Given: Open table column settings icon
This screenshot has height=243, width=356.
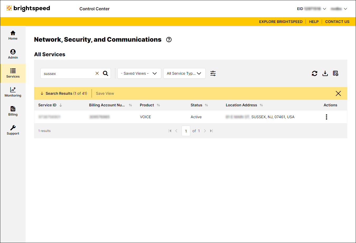Looking at the screenshot, I should [336, 73].
